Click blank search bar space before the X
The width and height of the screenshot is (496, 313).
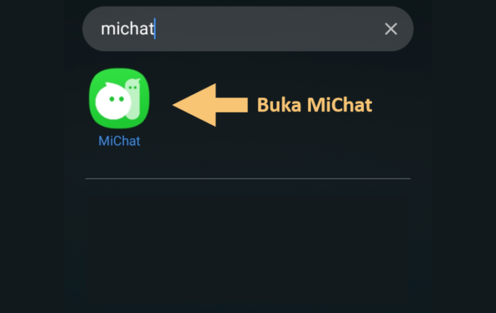pyautogui.click(x=269, y=29)
